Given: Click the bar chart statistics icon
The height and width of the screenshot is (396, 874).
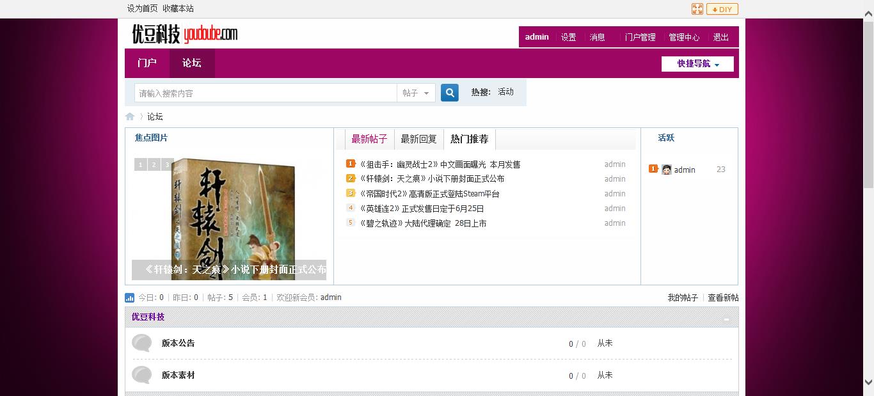Looking at the screenshot, I should click(x=129, y=297).
